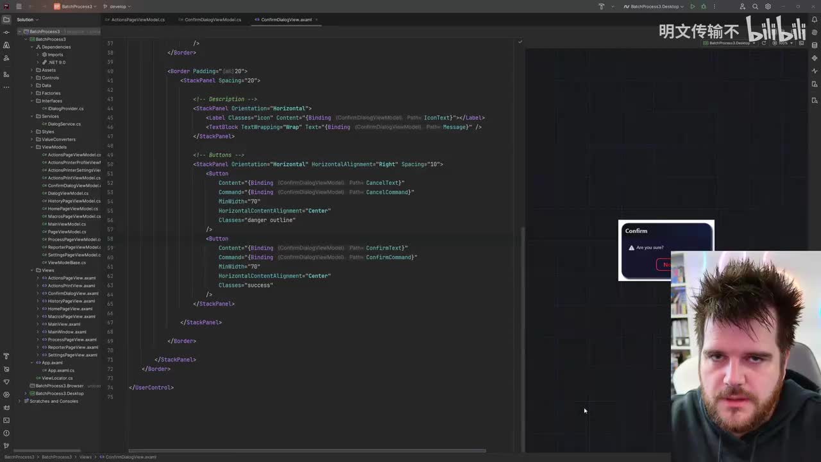
Task: Run the BatchProcess3.Desktop configuration
Action: pos(693,6)
